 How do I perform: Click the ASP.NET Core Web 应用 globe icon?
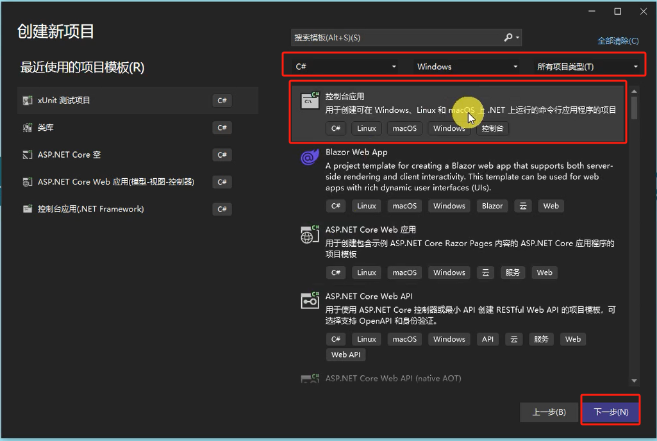(310, 235)
